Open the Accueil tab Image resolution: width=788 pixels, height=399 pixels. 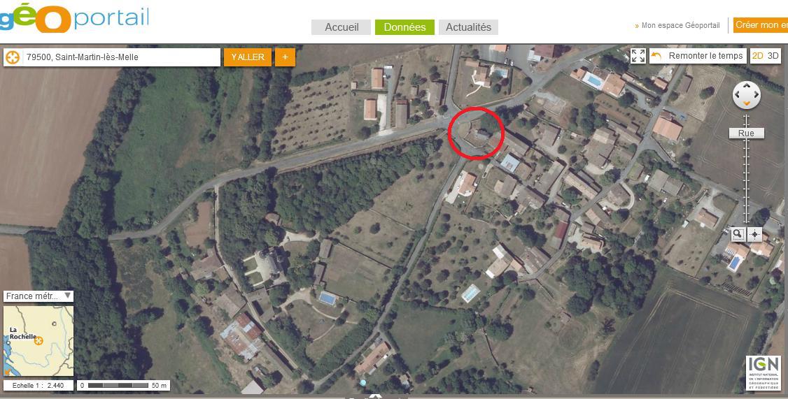pos(342,27)
